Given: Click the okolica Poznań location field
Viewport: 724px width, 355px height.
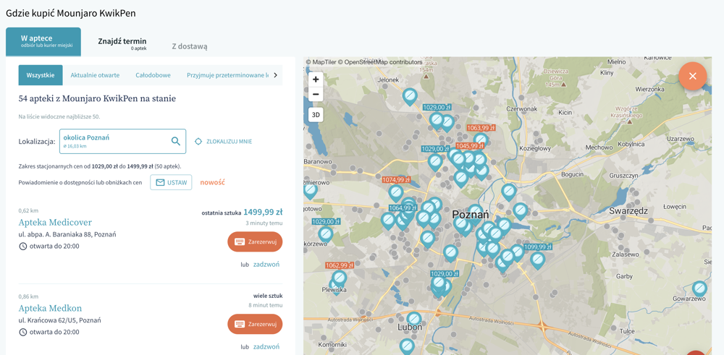Looking at the screenshot, I should pyautogui.click(x=122, y=141).
